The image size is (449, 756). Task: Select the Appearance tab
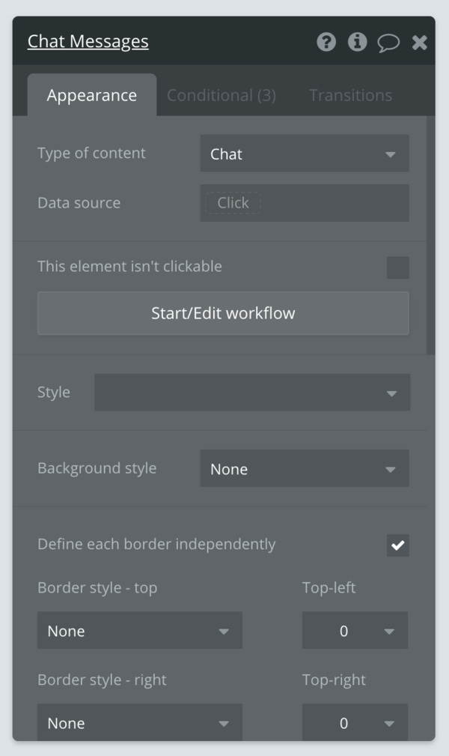(92, 95)
